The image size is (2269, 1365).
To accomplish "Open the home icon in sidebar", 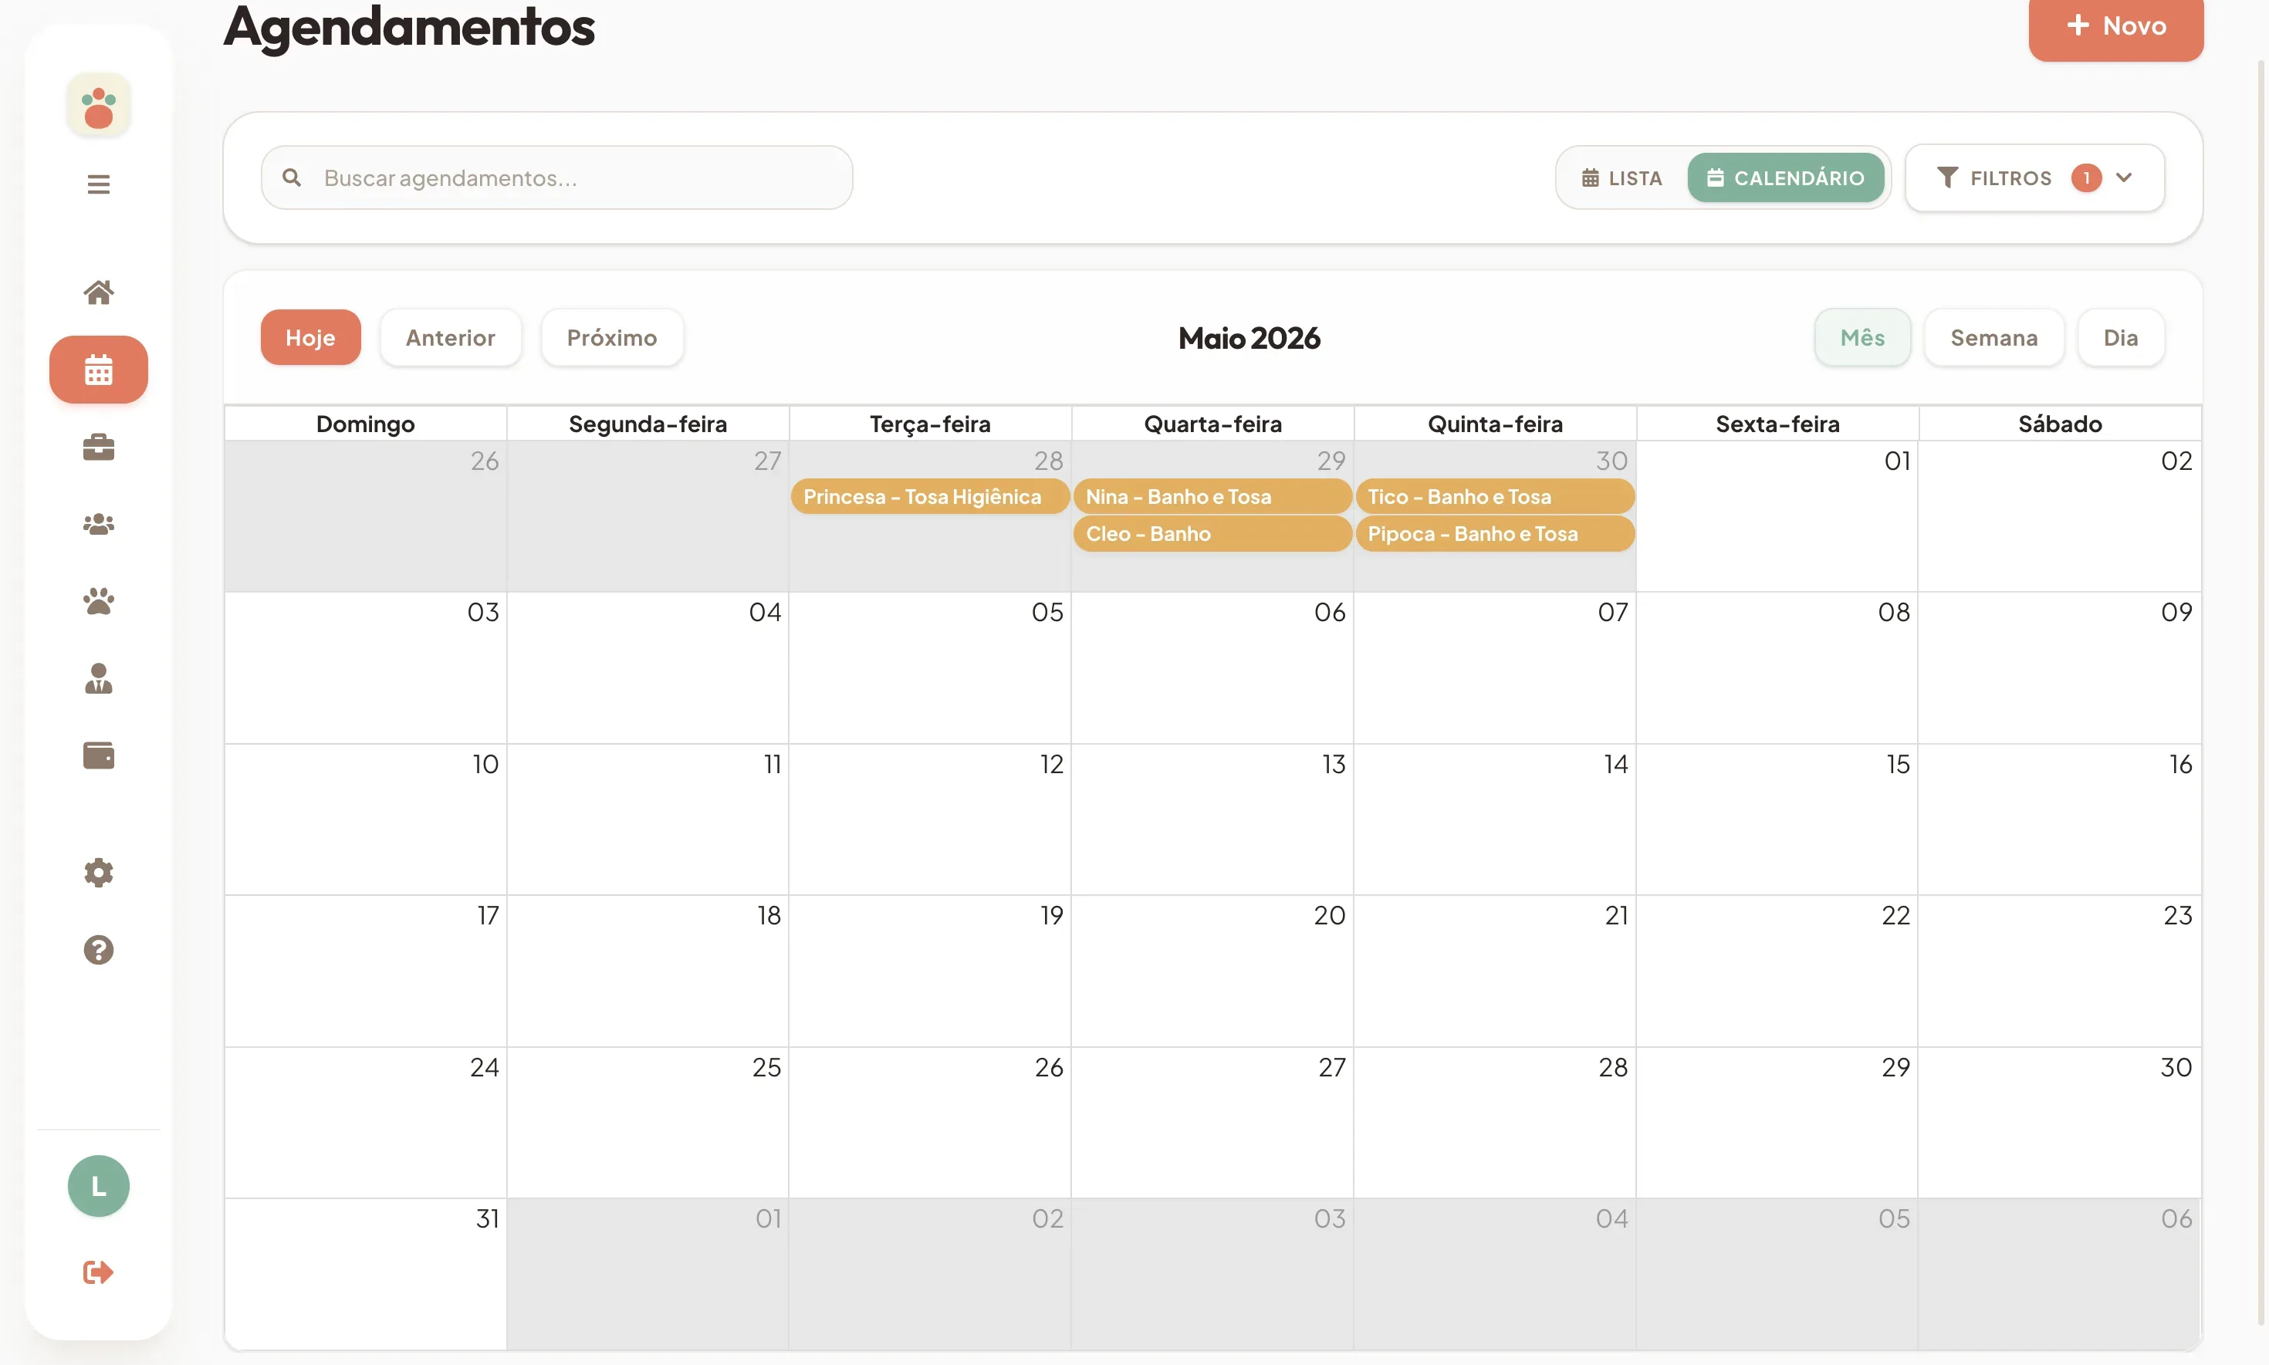I will [x=99, y=292].
